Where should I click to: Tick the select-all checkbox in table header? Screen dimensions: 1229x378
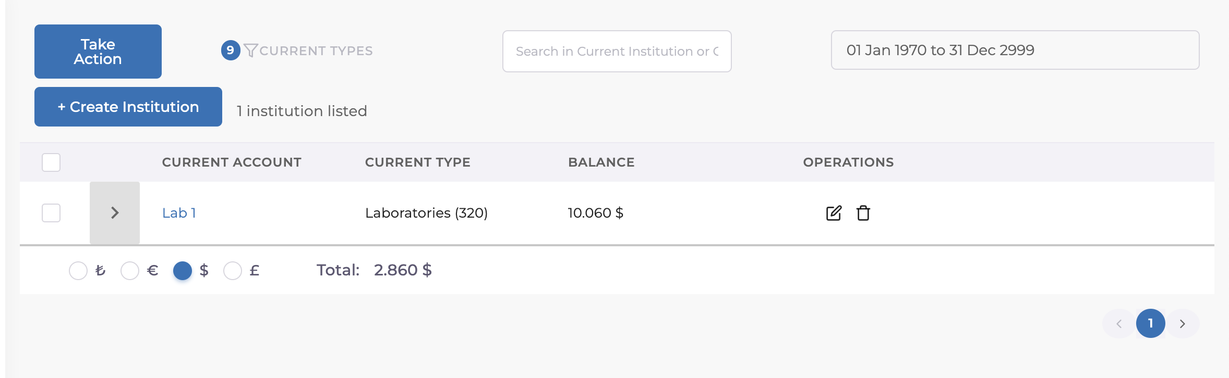pos(51,162)
